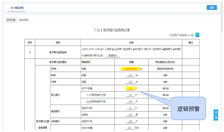
Task: Click the 座席数 input field
Action: click(130, 115)
